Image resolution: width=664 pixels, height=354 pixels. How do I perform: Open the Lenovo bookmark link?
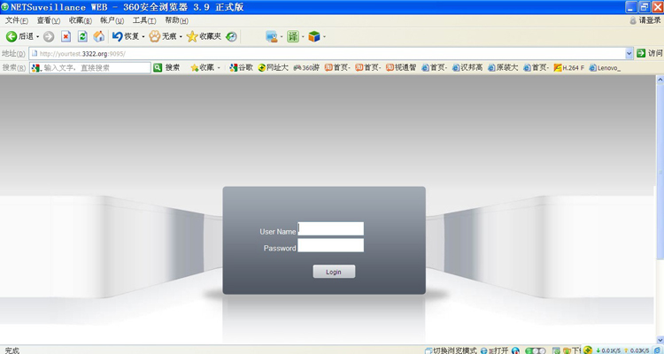pos(604,67)
